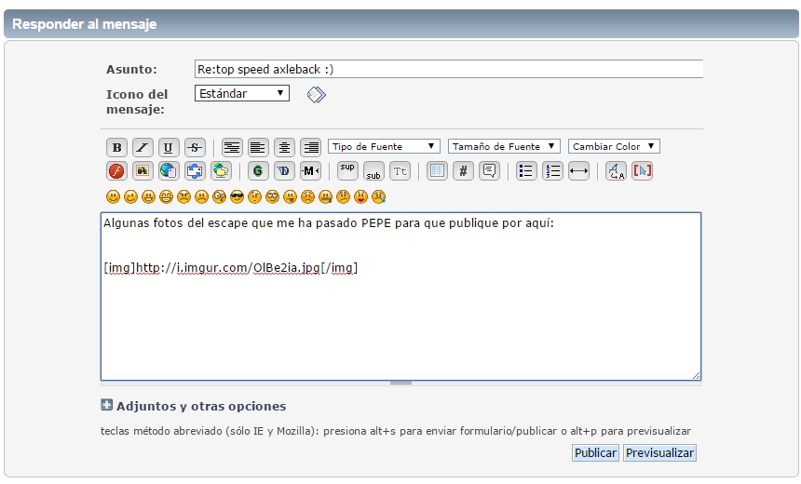
Task: Insert the sunglasses cool smiley
Action: click(x=237, y=196)
